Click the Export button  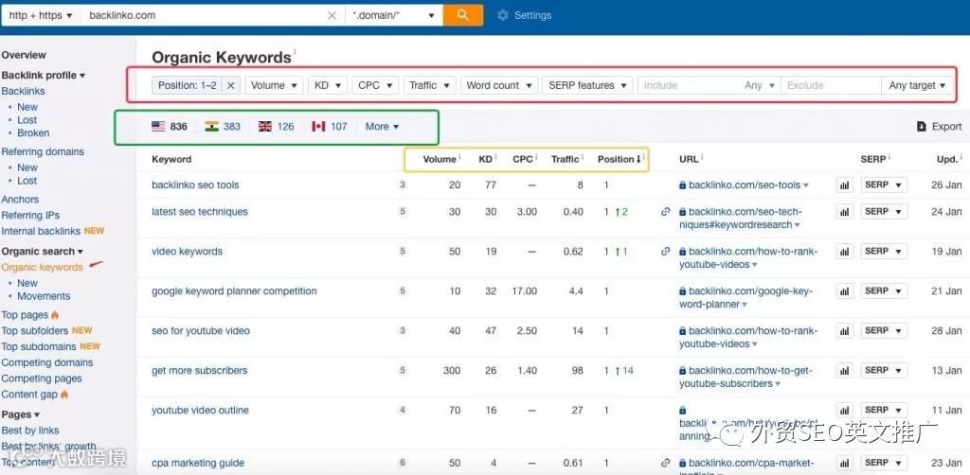point(939,126)
